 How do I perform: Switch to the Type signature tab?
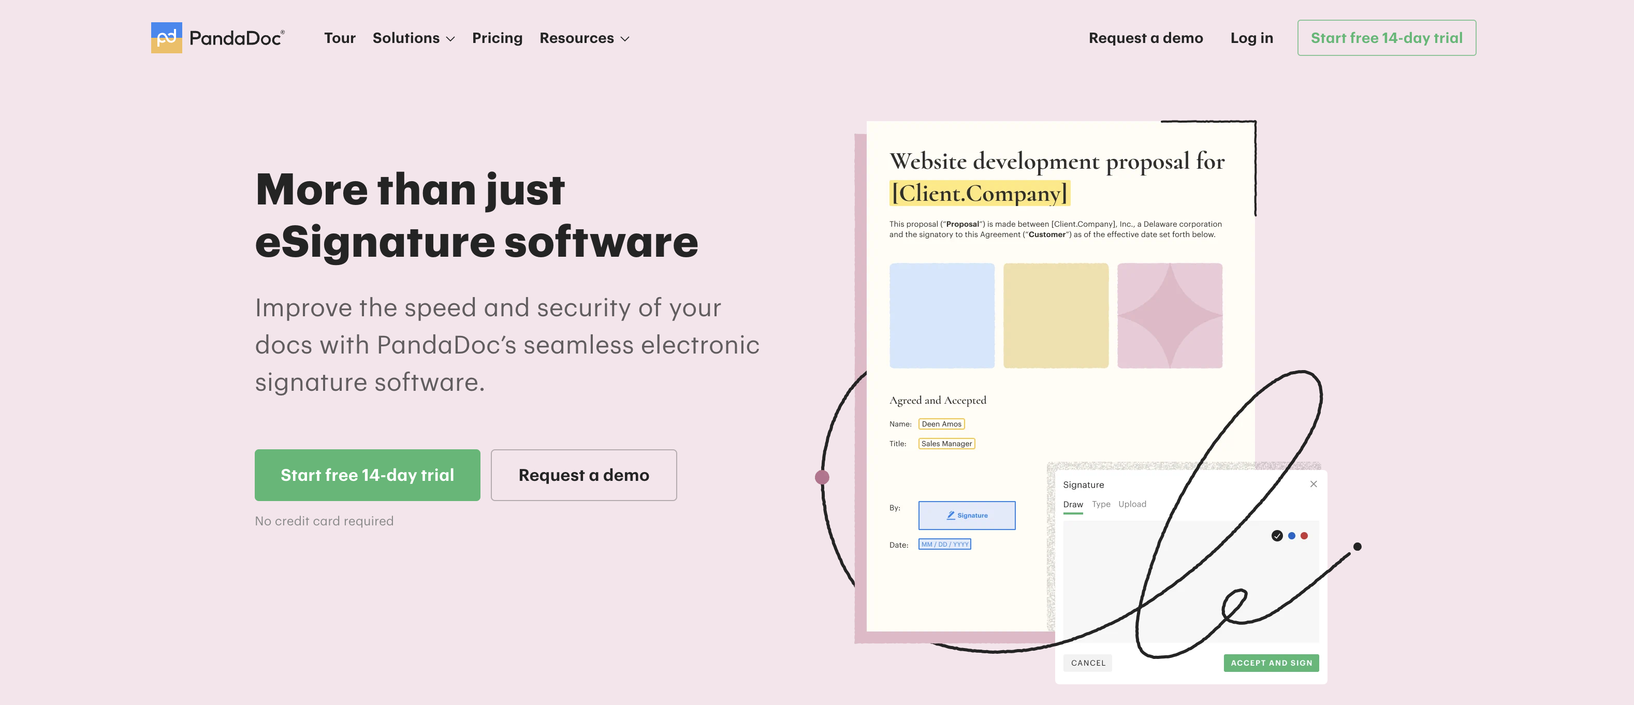pyautogui.click(x=1101, y=504)
